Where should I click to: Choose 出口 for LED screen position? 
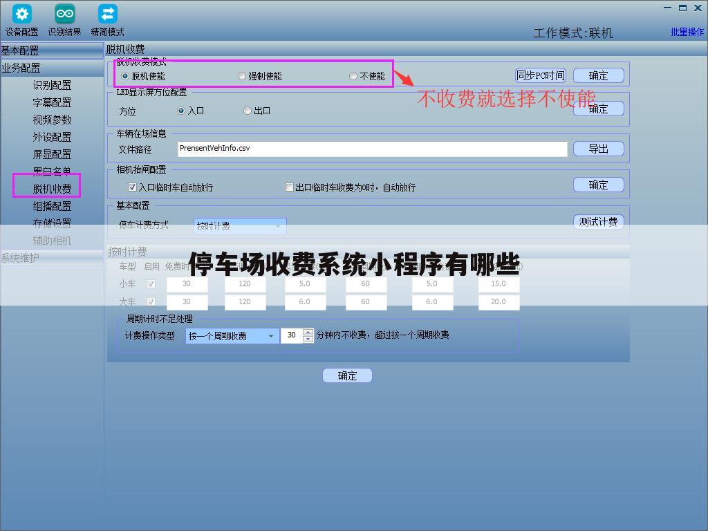[247, 111]
